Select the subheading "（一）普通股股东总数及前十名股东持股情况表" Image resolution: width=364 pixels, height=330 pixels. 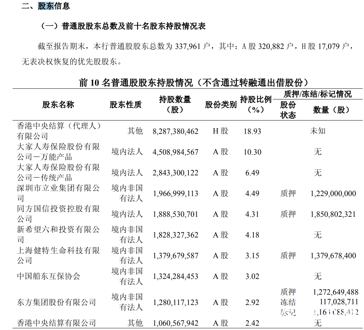click(x=122, y=26)
